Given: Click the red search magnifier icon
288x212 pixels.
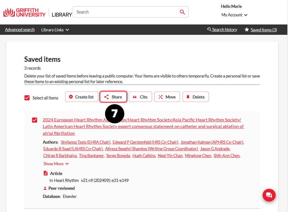Looking at the screenshot, I should click(182, 12).
